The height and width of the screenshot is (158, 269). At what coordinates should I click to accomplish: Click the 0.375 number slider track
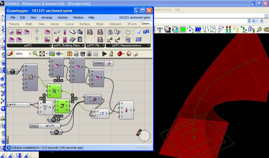click(50, 126)
